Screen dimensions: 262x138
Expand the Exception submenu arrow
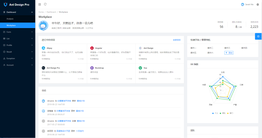point(32,58)
